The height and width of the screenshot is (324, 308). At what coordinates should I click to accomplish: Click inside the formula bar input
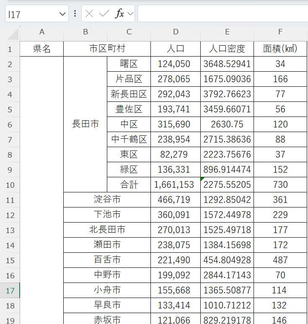[x=223, y=14]
